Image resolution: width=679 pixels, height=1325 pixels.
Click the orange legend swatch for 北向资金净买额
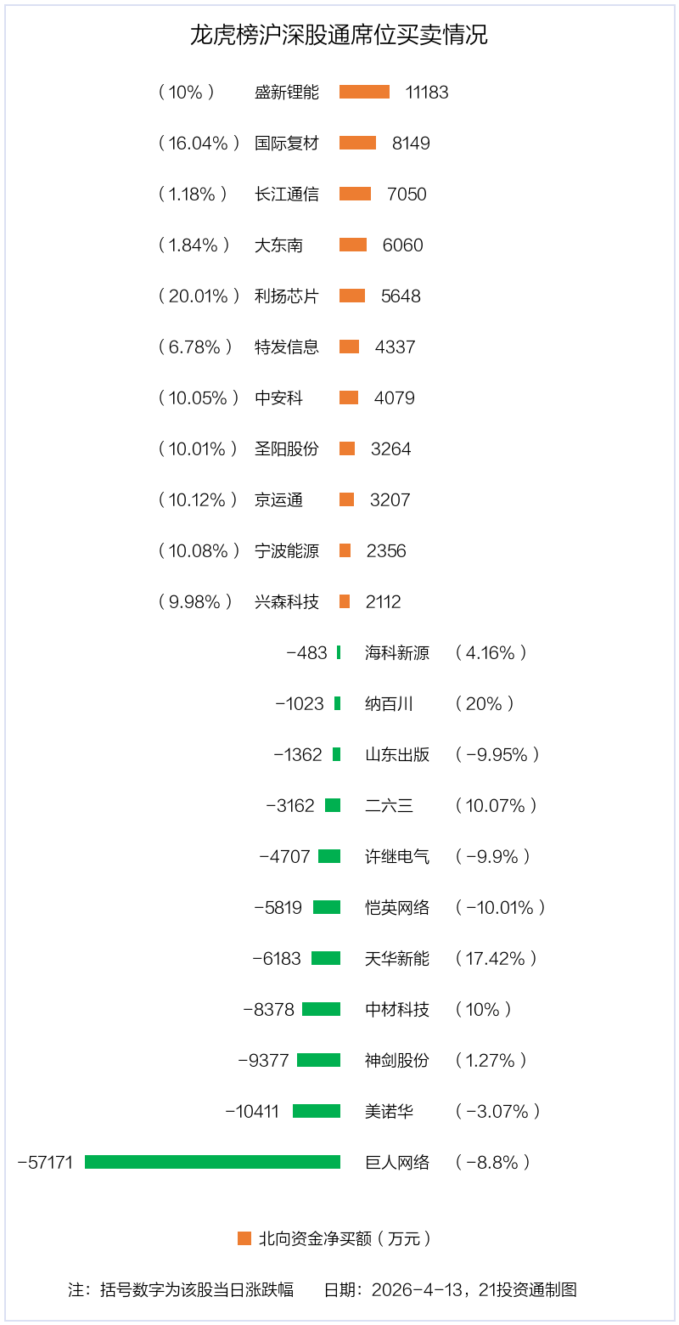coord(244,1238)
